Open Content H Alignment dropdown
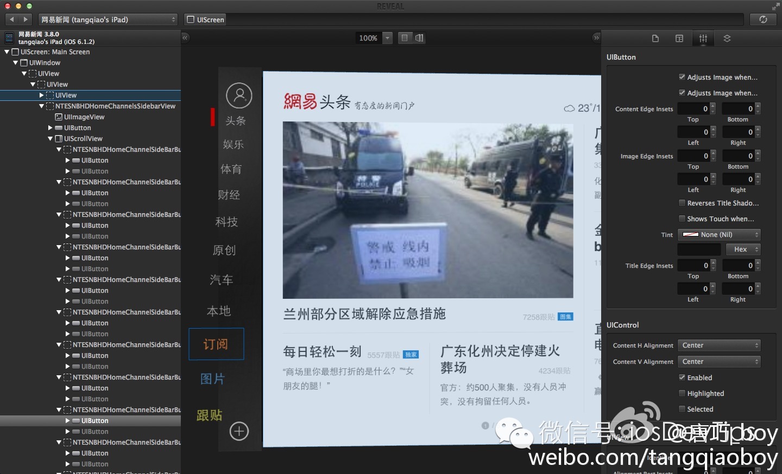Viewport: 782px width, 474px height. (x=719, y=345)
